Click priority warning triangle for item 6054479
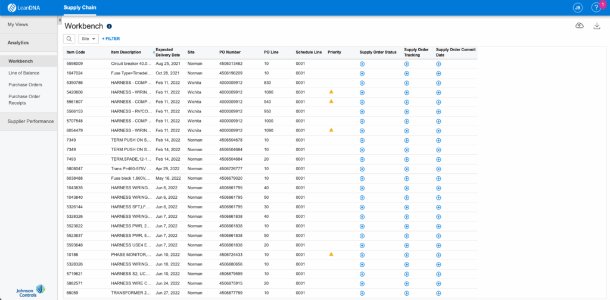Screen dimensions: 610x300 click(x=331, y=130)
